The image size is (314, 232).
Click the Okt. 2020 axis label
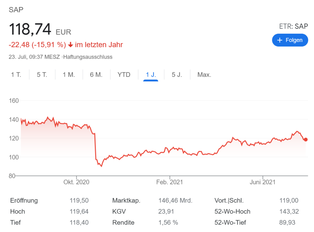coord(76,182)
